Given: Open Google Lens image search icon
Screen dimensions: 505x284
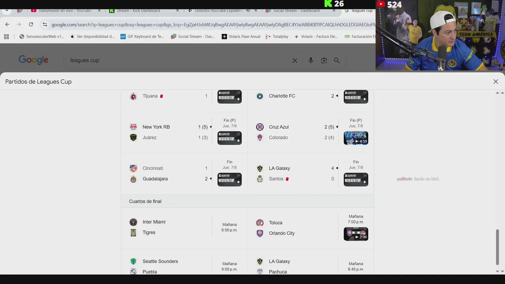Looking at the screenshot, I should (x=324, y=60).
